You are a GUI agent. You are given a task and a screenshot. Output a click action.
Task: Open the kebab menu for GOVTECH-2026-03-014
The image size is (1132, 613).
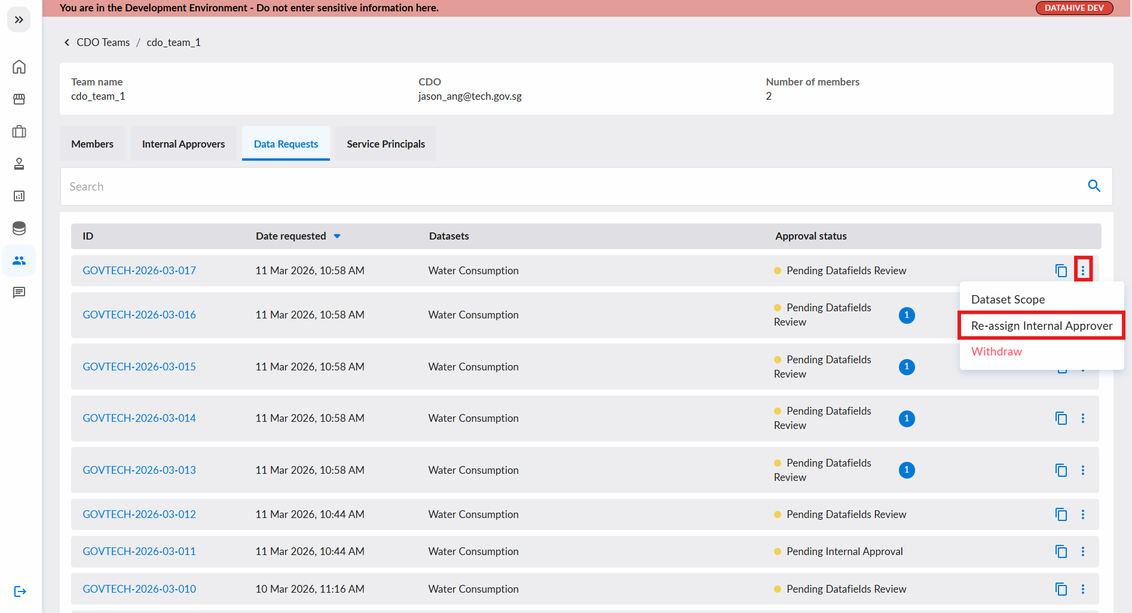tap(1083, 418)
